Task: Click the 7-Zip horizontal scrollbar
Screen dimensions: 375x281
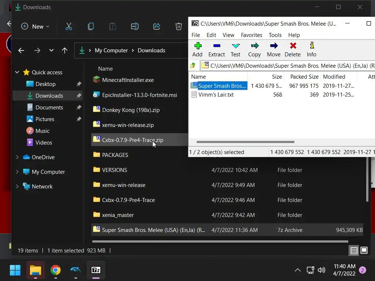Action: click(x=245, y=142)
